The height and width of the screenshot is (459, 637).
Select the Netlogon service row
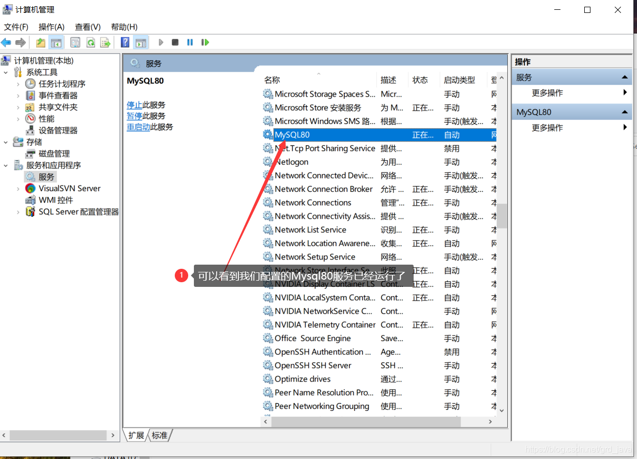(378, 162)
